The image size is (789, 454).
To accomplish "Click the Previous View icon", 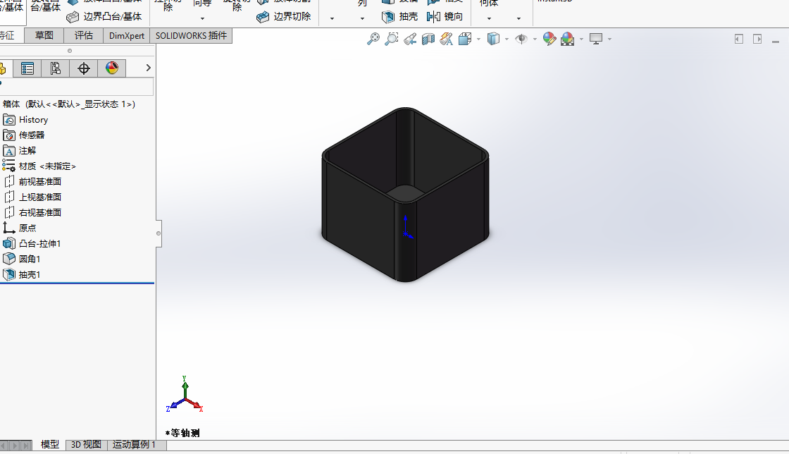I will pyautogui.click(x=409, y=39).
